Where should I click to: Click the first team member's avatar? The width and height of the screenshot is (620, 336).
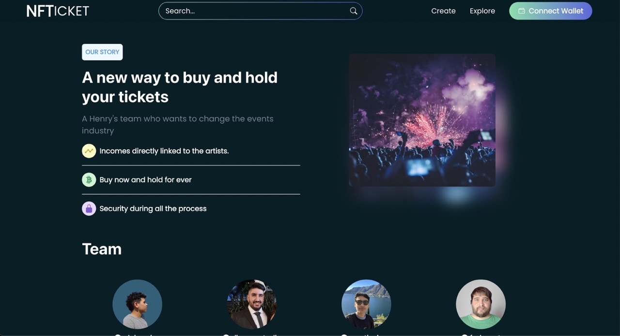pos(137,304)
